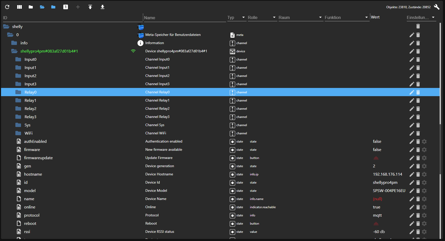Click the upload objects arrow icon

point(90,7)
